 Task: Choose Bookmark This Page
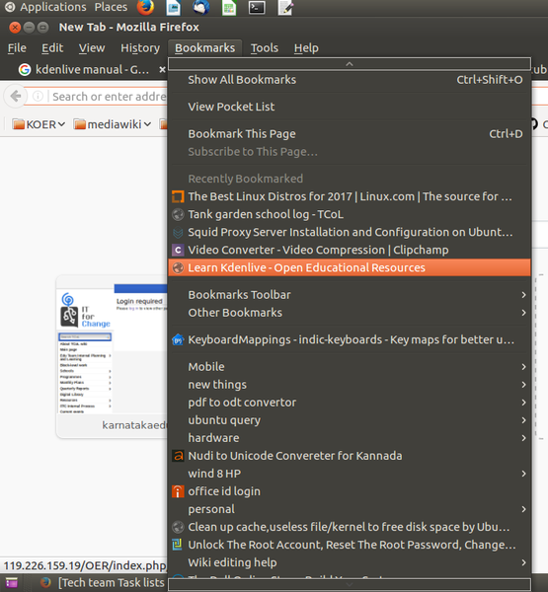(350, 134)
